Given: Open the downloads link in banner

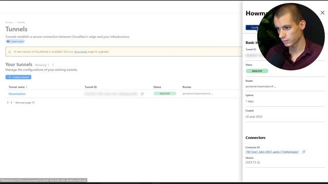Looking at the screenshot, I should (x=80, y=52).
